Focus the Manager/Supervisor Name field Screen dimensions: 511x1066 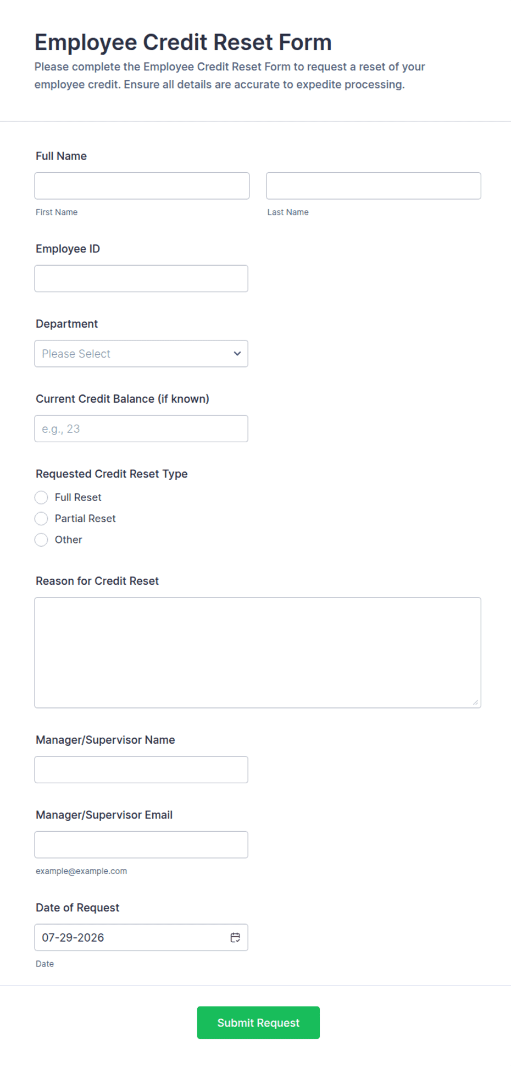pyautogui.click(x=141, y=770)
